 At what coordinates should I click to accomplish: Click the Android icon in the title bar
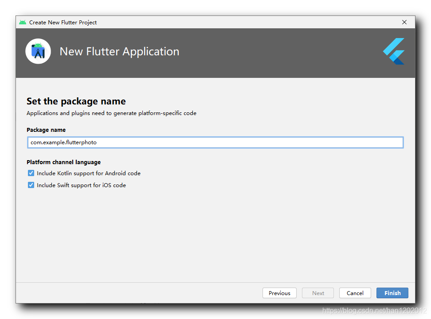point(23,22)
